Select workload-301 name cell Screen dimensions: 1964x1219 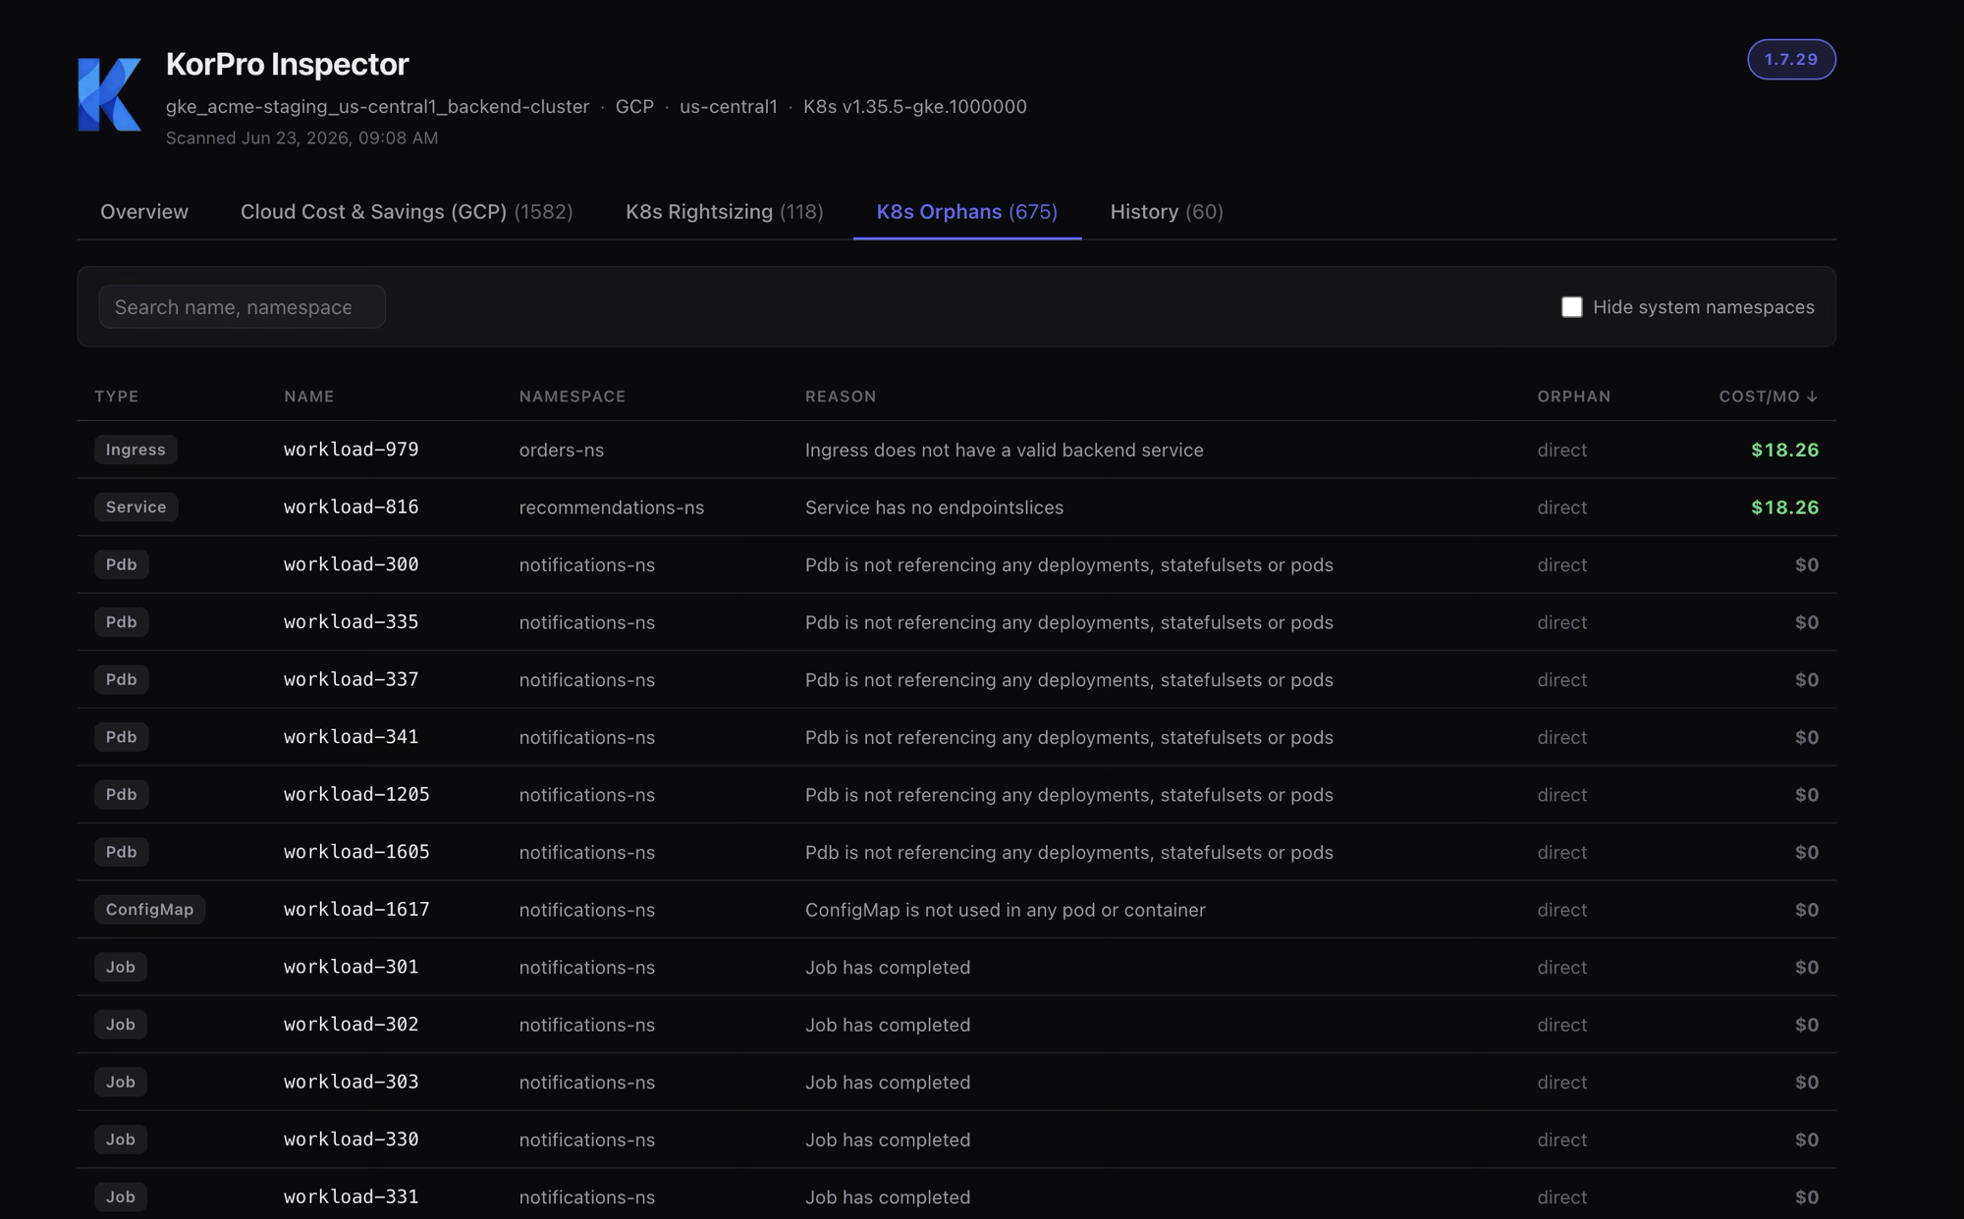tap(352, 967)
